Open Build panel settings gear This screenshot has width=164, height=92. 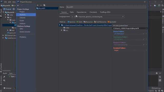pos(157,73)
